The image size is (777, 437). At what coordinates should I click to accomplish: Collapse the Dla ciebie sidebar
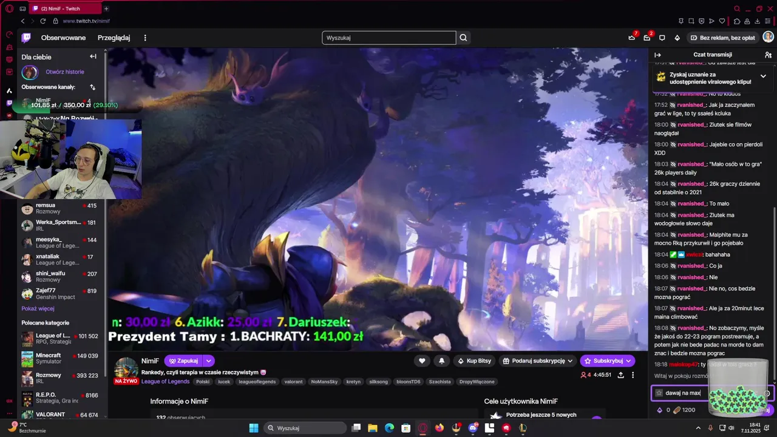[x=93, y=56]
